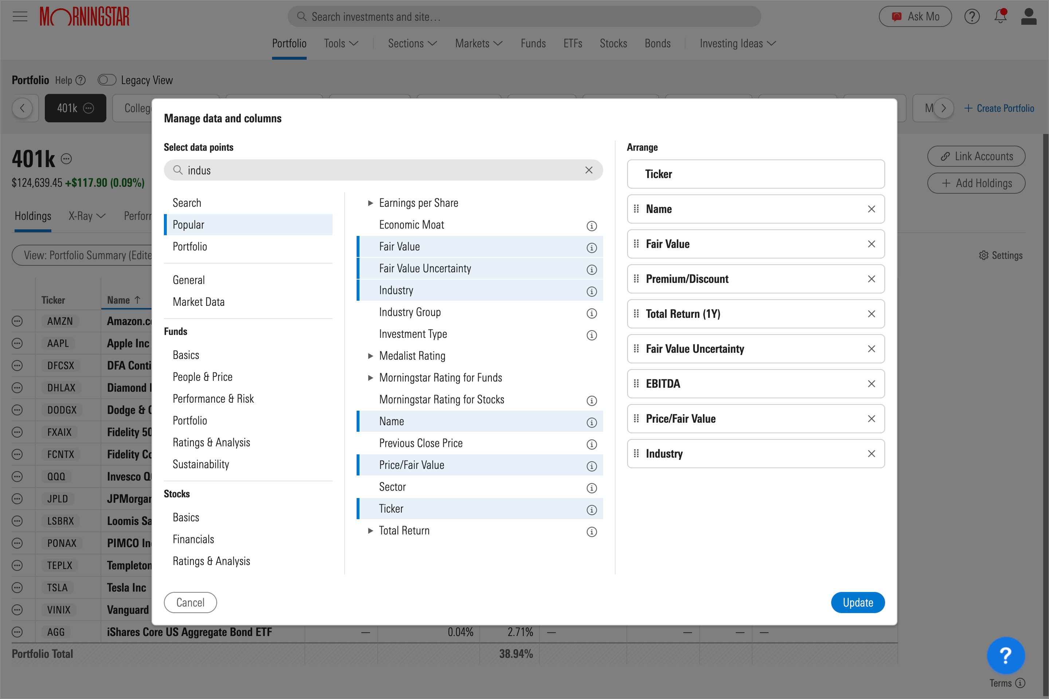The height and width of the screenshot is (699, 1049).
Task: Remove the EBITDA column
Action: [872, 384]
